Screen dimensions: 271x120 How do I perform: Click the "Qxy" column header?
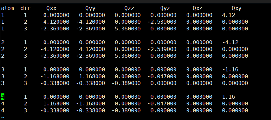tap(237, 8)
